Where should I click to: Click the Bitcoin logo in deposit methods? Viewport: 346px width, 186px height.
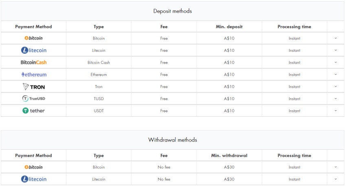click(x=33, y=38)
